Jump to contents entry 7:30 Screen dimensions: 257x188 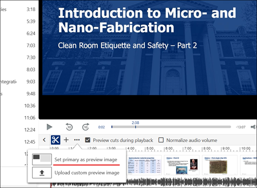[x=31, y=57]
